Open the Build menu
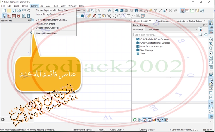Image resolution: width=215 pixels, height=132 pixels. [x=16, y=6]
